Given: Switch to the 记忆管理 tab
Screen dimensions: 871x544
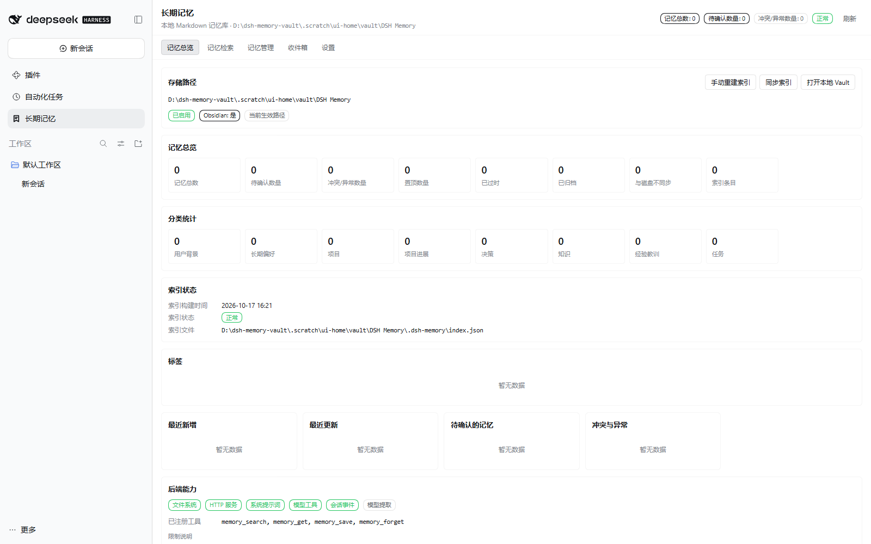Looking at the screenshot, I should coord(261,48).
